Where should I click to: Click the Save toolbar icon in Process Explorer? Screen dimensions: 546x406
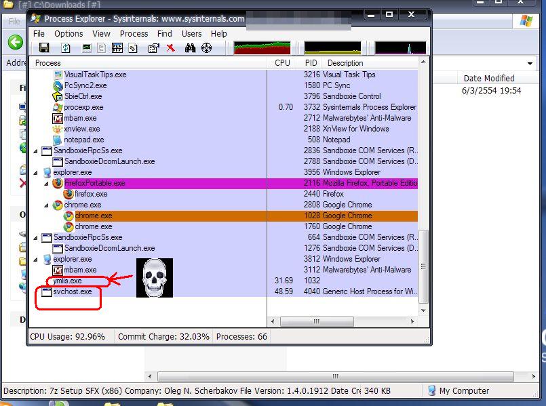click(44, 47)
